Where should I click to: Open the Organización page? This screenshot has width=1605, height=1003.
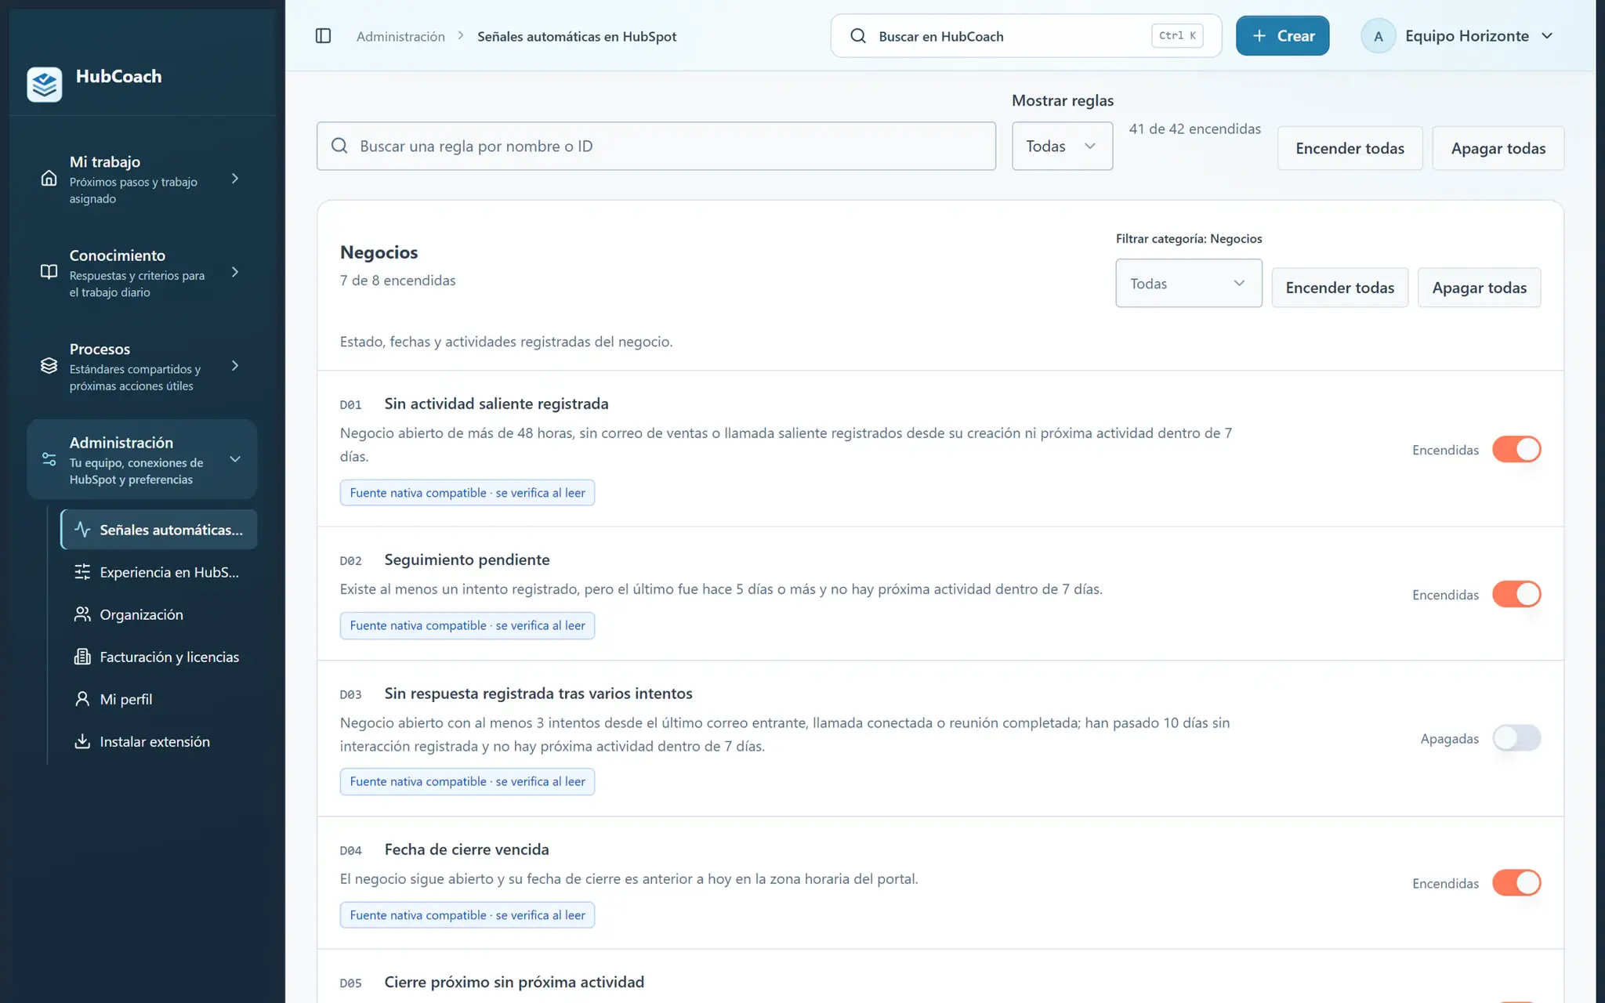pyautogui.click(x=159, y=614)
